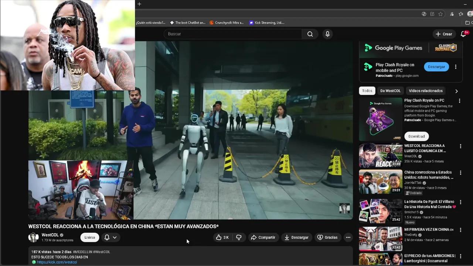Viewport: 473px width, 266px height.
Task: Open the kick.com/westcol link in description
Action: coord(57,262)
